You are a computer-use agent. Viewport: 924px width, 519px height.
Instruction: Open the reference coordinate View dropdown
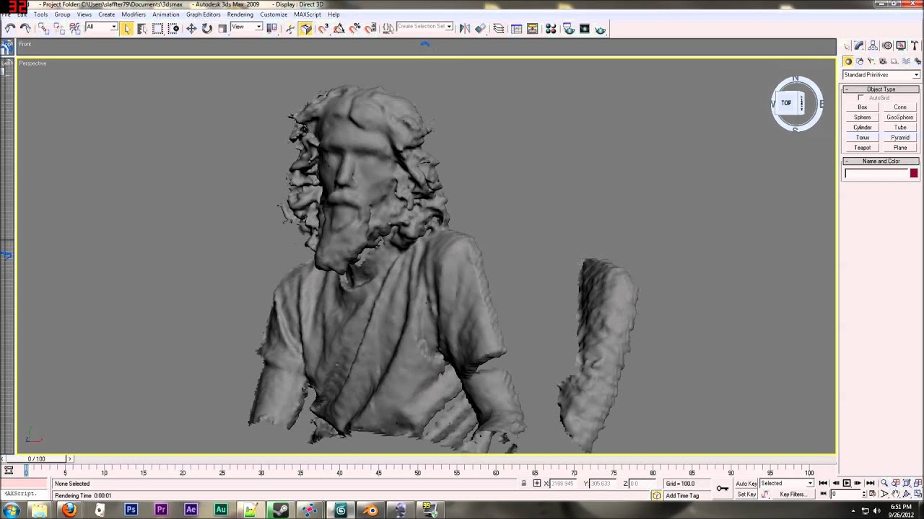[x=246, y=27]
